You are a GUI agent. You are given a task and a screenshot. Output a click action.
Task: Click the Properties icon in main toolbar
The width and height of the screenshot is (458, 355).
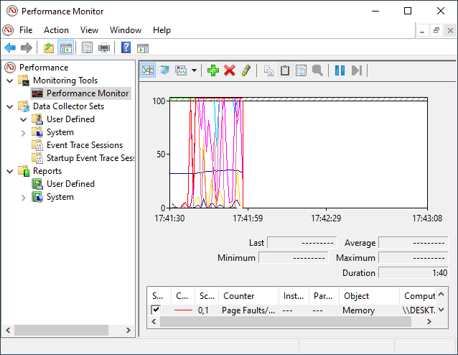87,47
